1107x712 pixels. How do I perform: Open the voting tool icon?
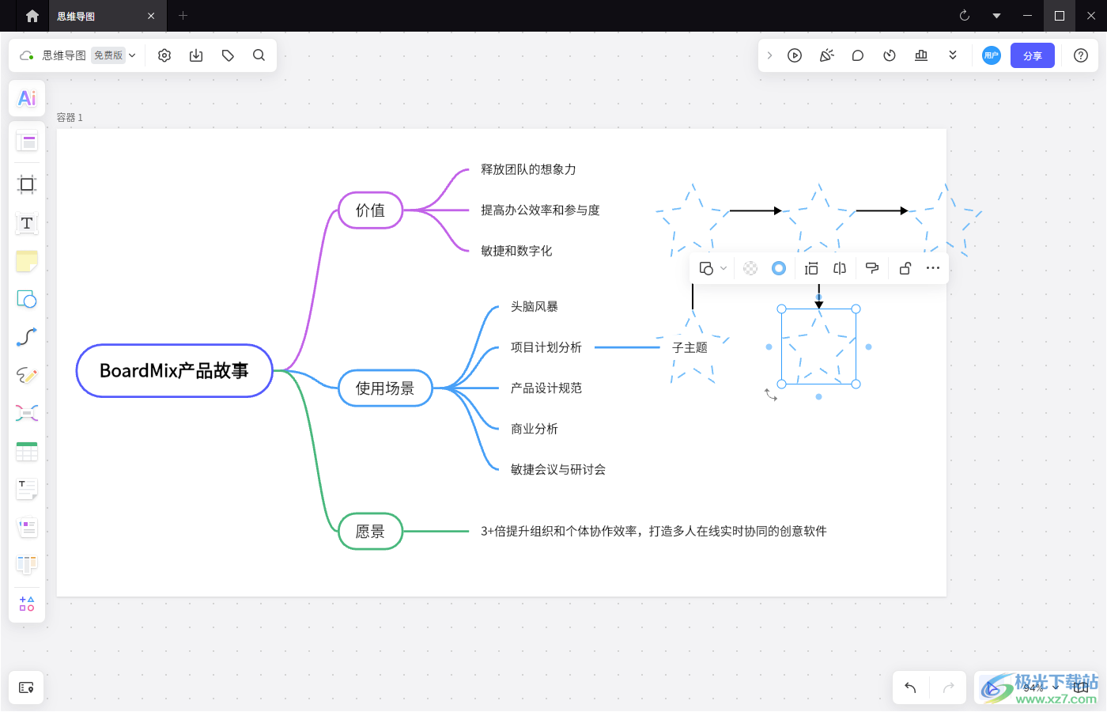click(921, 55)
